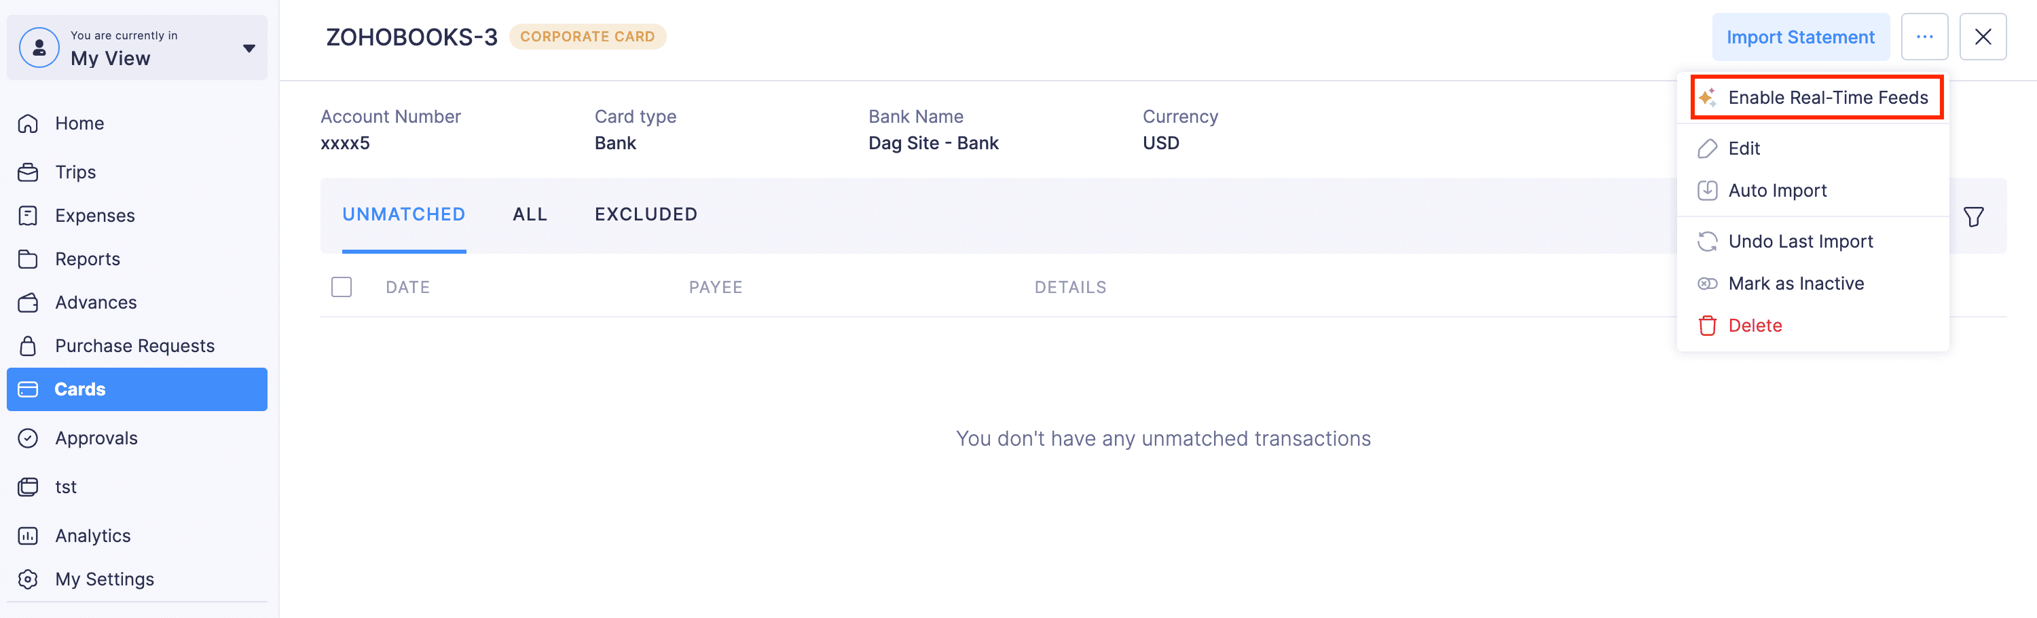Switch to the All tab
Viewport: 2037px width, 618px height.
530,215
